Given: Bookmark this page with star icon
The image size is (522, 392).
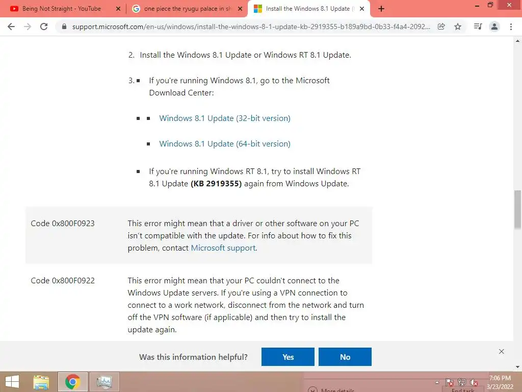Looking at the screenshot, I should (458, 27).
